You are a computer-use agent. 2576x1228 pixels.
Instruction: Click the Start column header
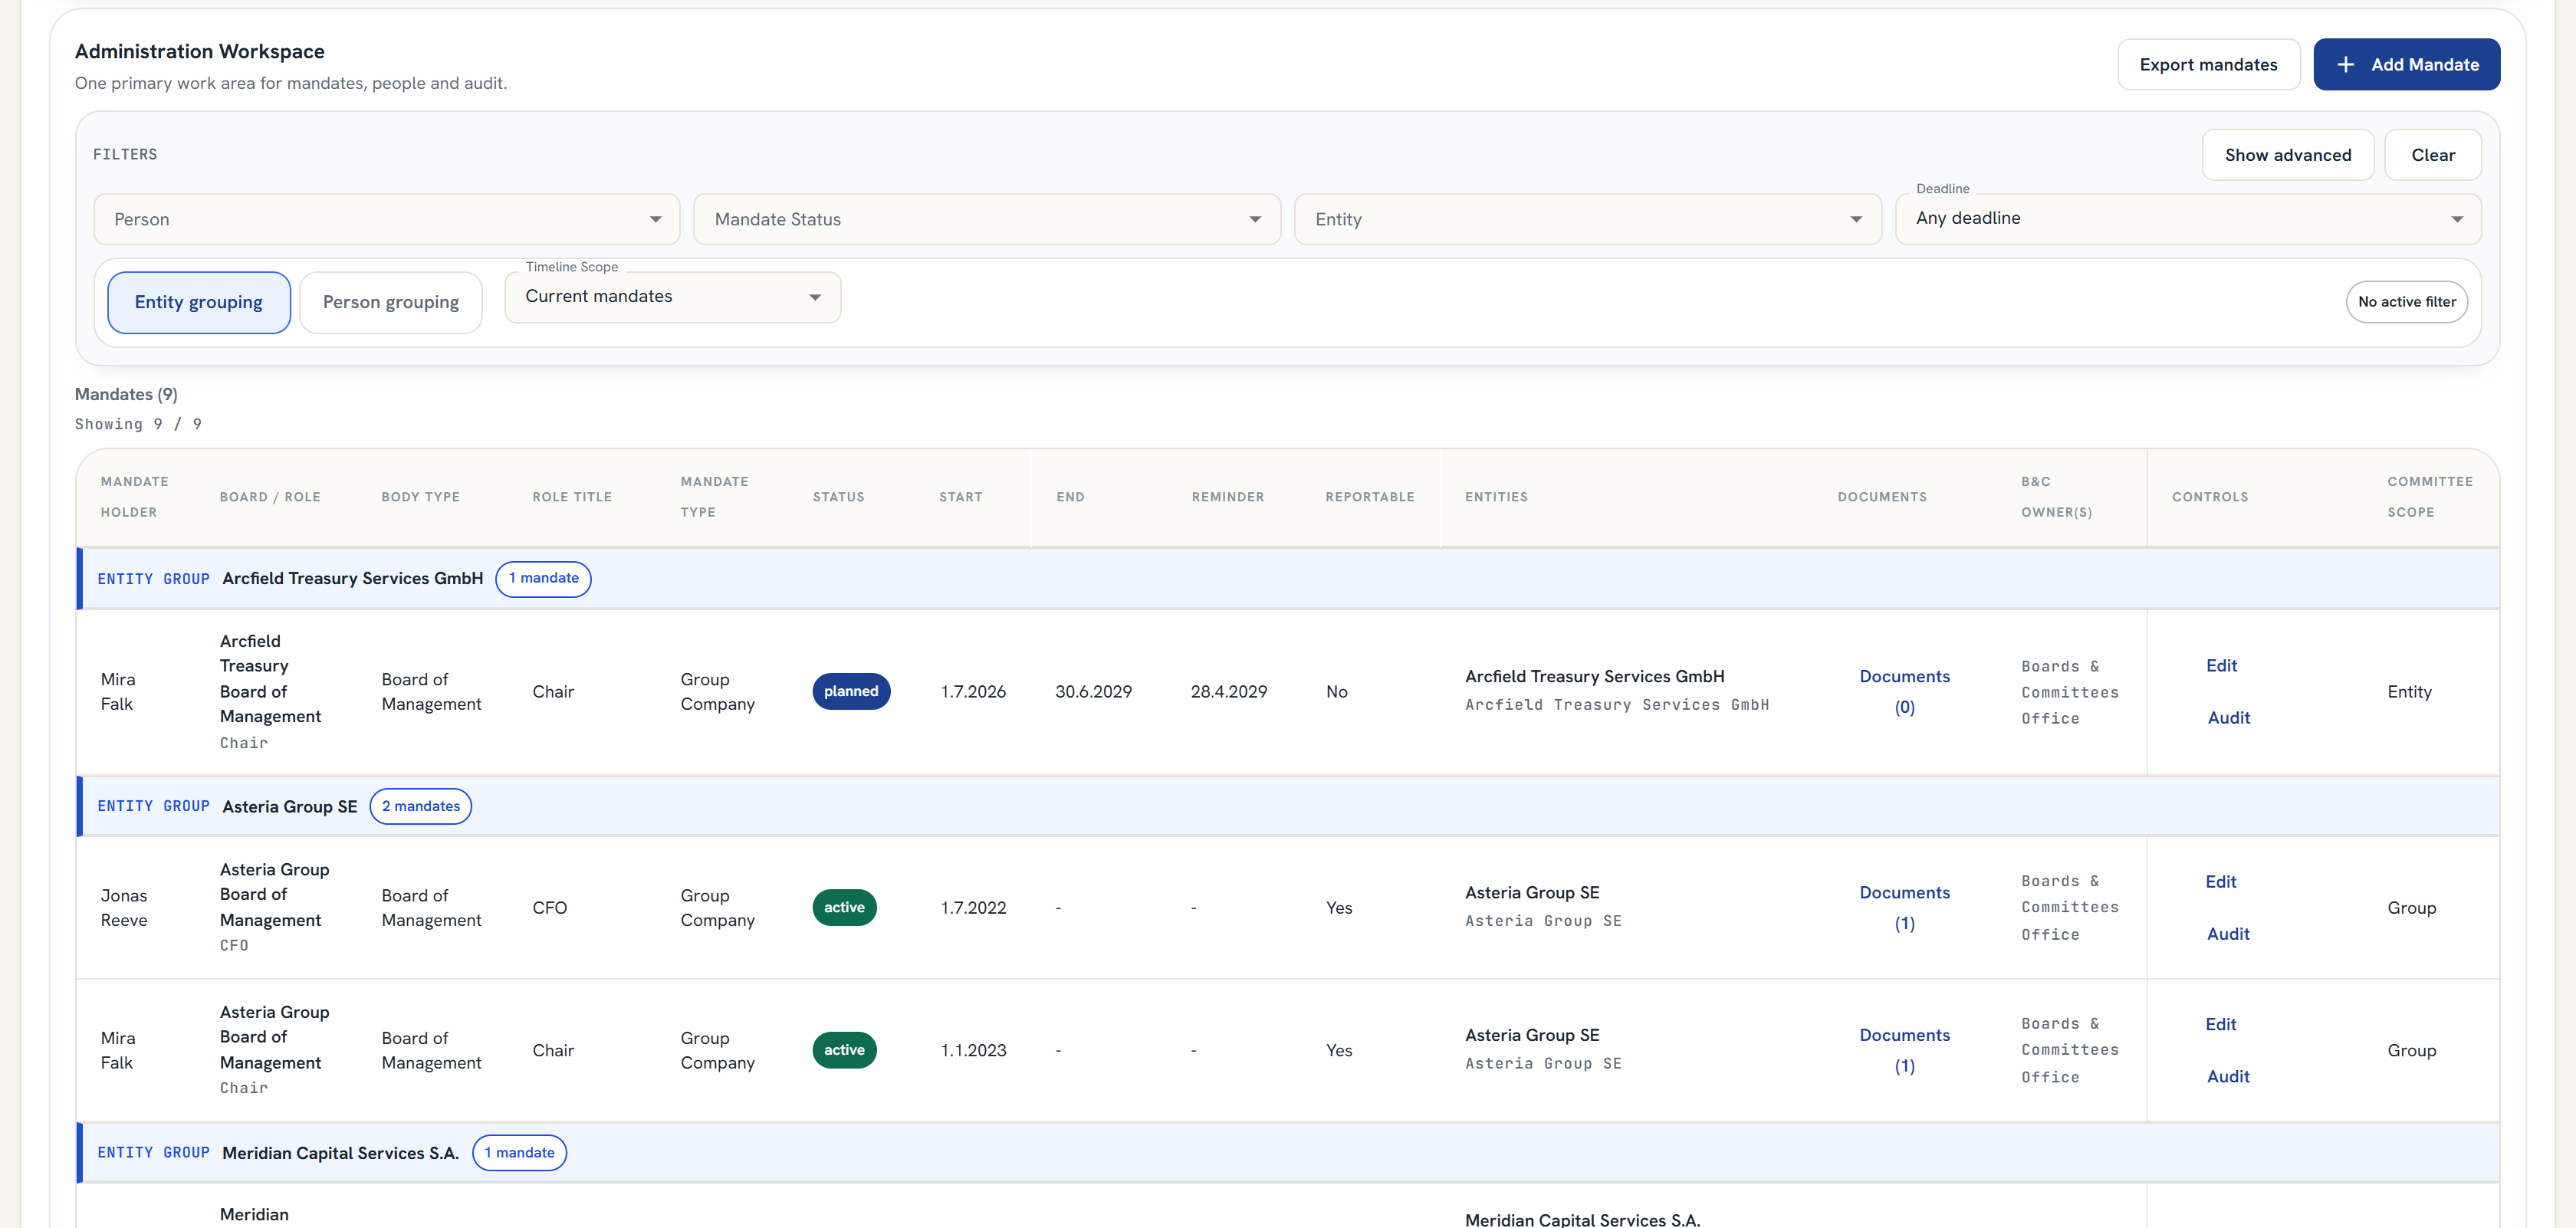point(960,497)
